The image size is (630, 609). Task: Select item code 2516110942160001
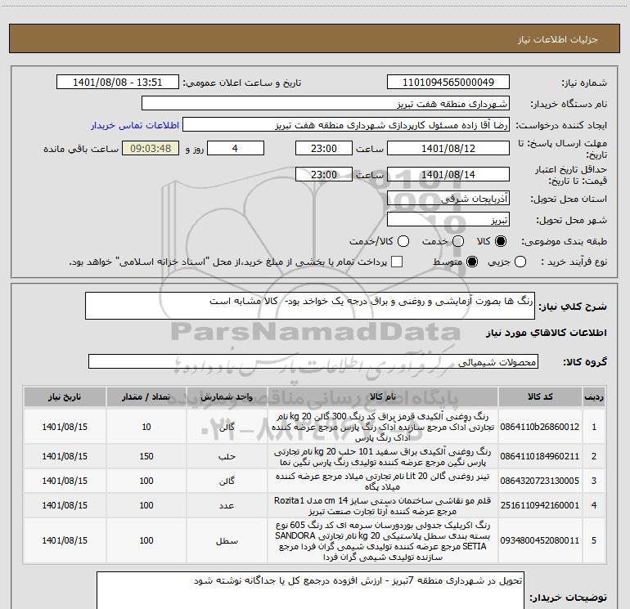point(540,505)
